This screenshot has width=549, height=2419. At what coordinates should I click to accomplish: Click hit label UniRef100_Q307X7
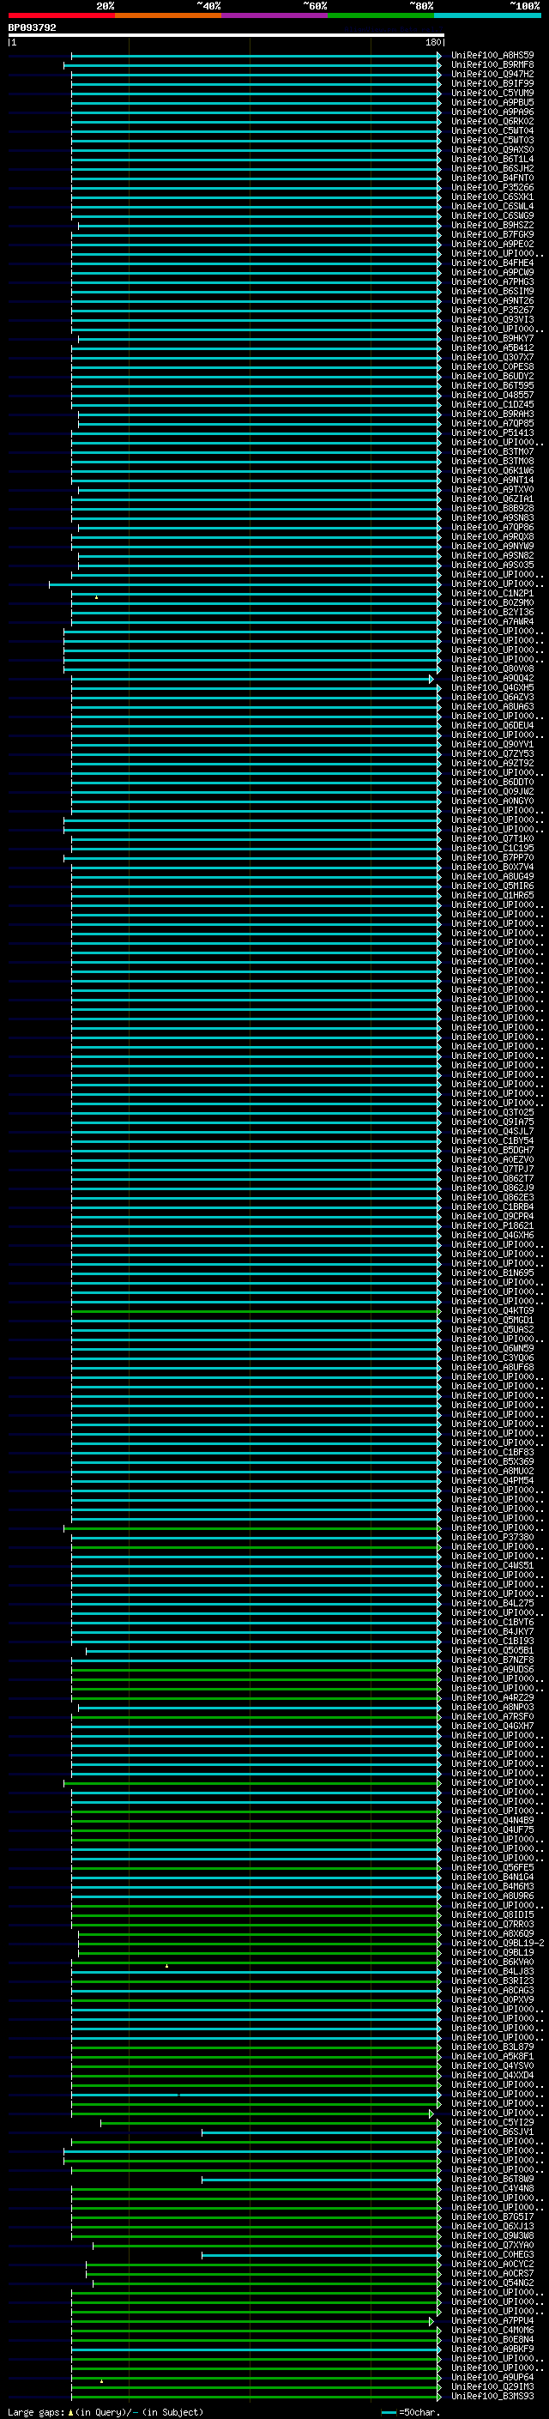pos(492,358)
